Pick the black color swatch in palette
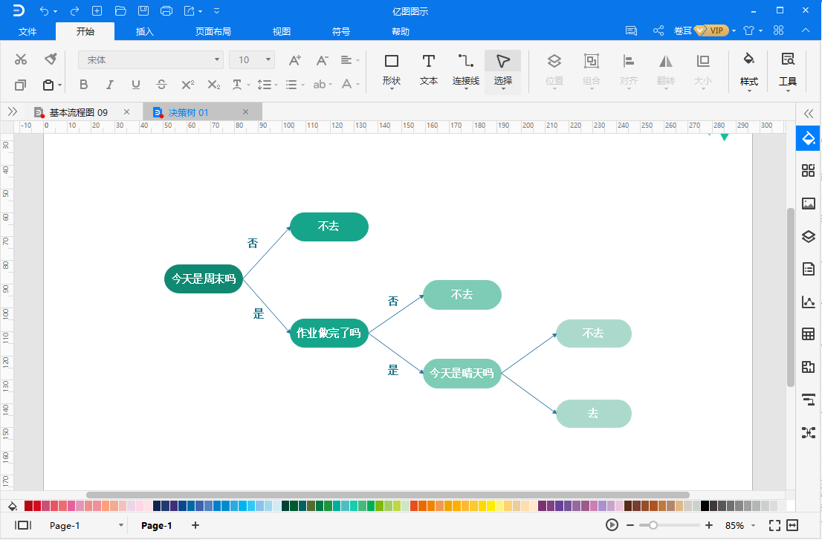Screen dimensions: 822x540 tap(705, 506)
